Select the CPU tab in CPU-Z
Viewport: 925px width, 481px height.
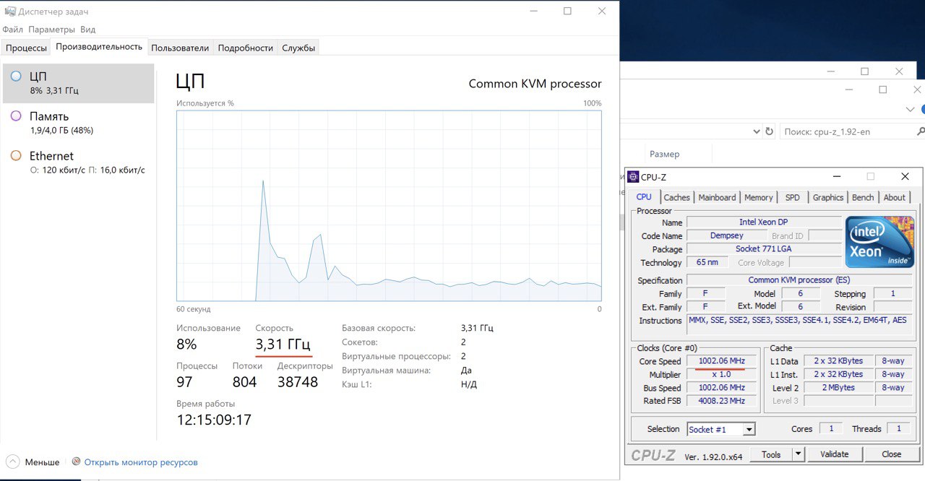coord(644,196)
